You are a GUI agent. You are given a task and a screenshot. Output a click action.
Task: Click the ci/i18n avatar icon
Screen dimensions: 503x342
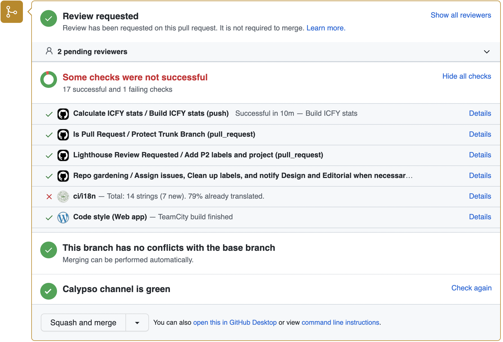(x=63, y=197)
